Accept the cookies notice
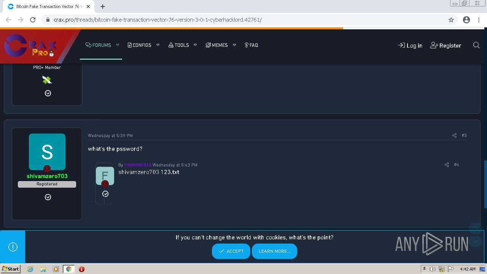The width and height of the screenshot is (487, 274). click(x=231, y=251)
